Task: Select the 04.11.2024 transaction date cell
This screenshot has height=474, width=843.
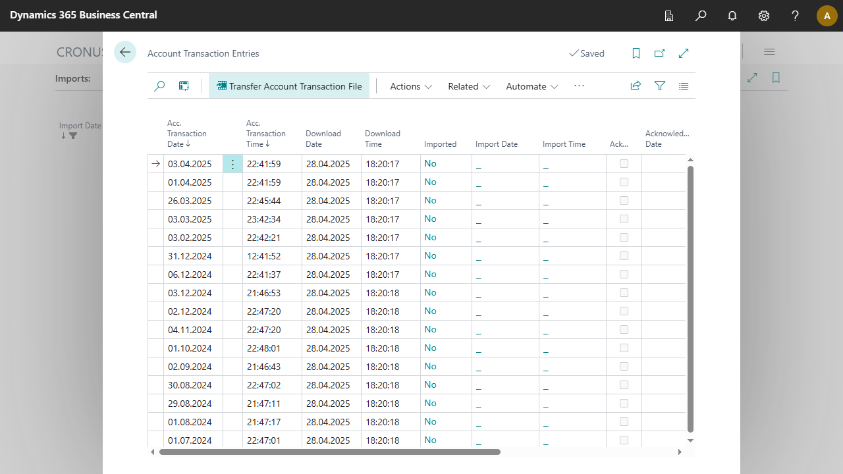Action: point(193,330)
